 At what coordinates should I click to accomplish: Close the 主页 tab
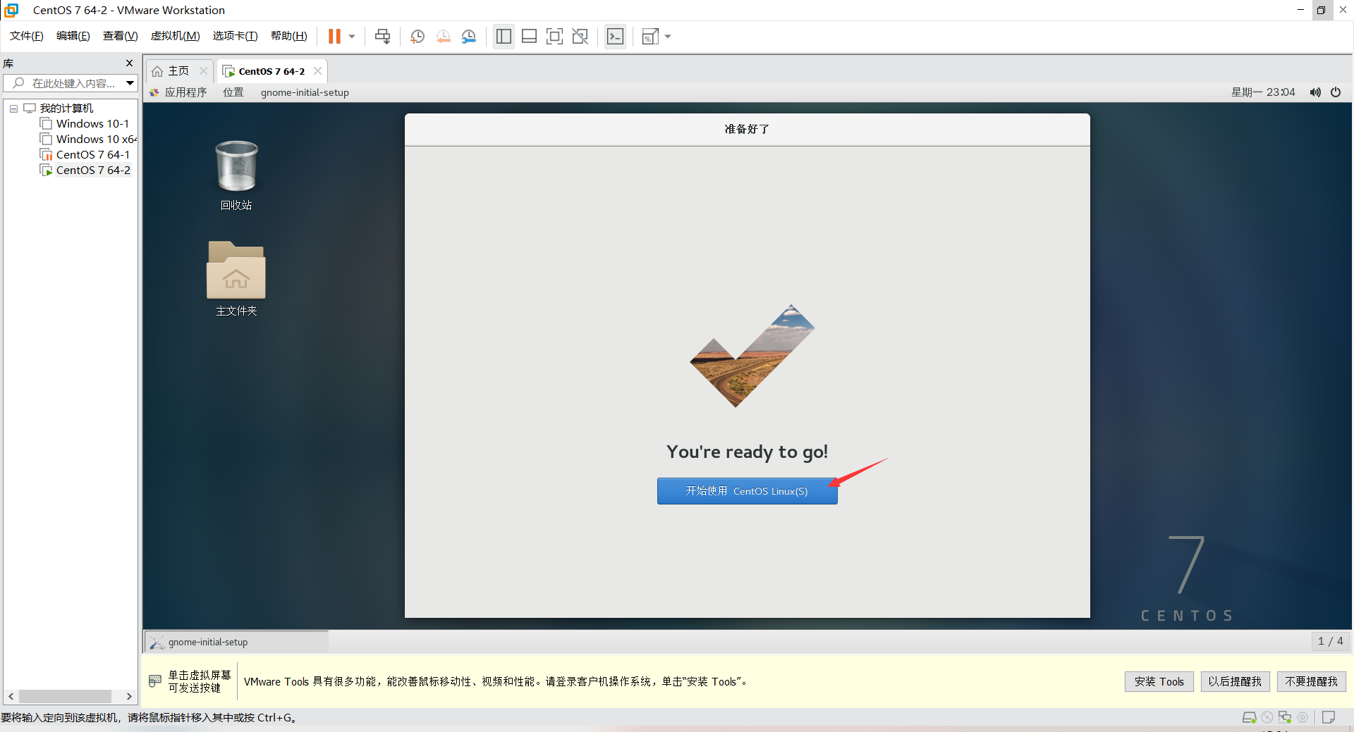pyautogui.click(x=203, y=71)
